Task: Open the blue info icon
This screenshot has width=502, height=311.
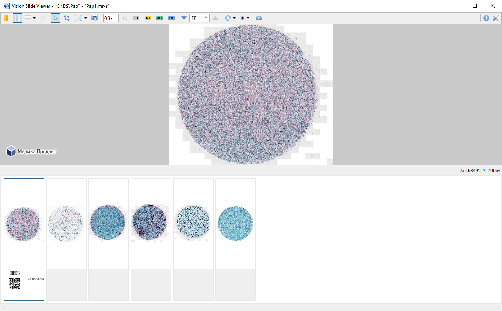Action: [x=486, y=18]
